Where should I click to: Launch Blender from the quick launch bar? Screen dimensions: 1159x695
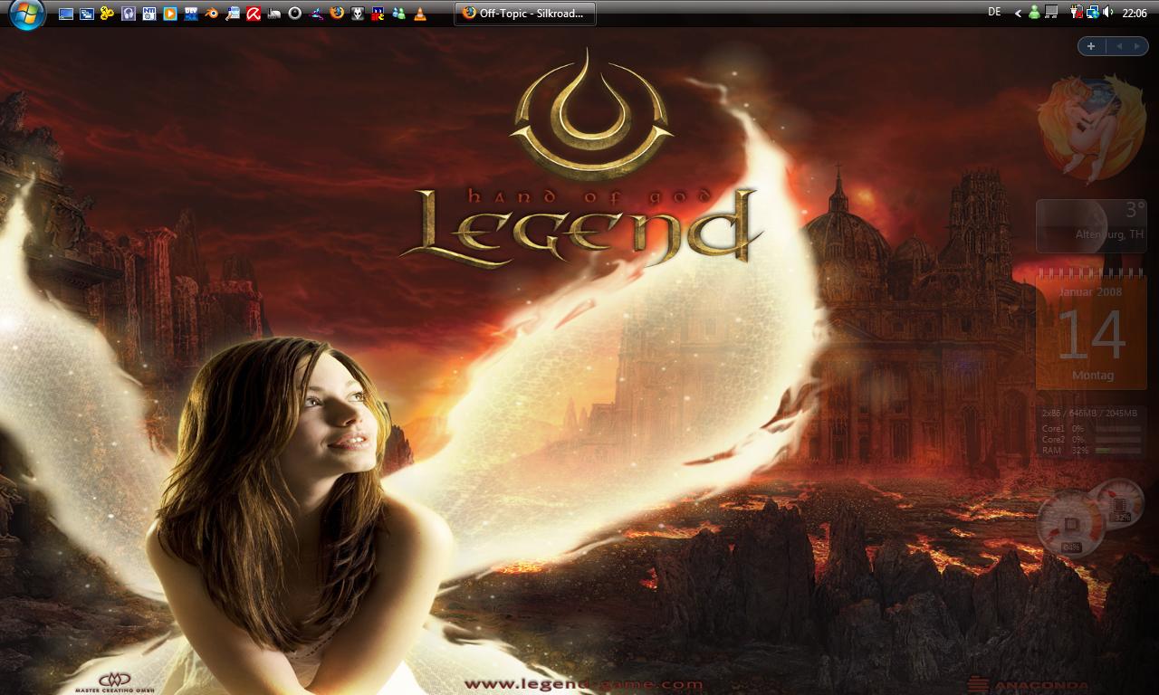(x=212, y=14)
